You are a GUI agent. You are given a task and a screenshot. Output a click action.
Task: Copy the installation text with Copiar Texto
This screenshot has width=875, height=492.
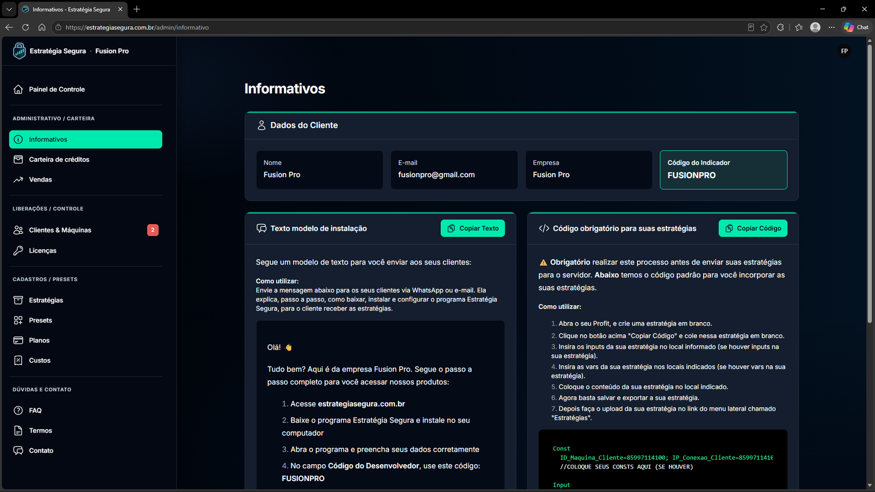(472, 229)
